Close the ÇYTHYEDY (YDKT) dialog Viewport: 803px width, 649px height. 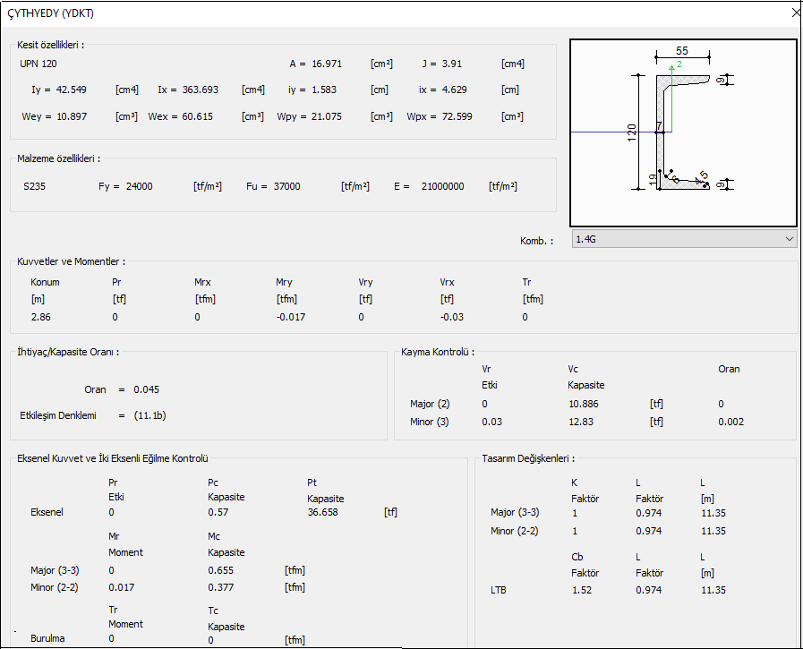coord(794,13)
